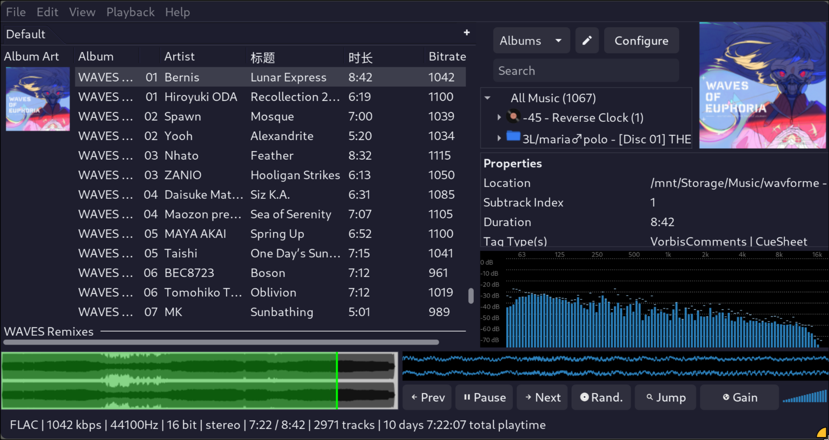Viewport: 829px width, 440px height.
Task: Adjust the volume bar slider next to Gain
Action: coord(805,397)
